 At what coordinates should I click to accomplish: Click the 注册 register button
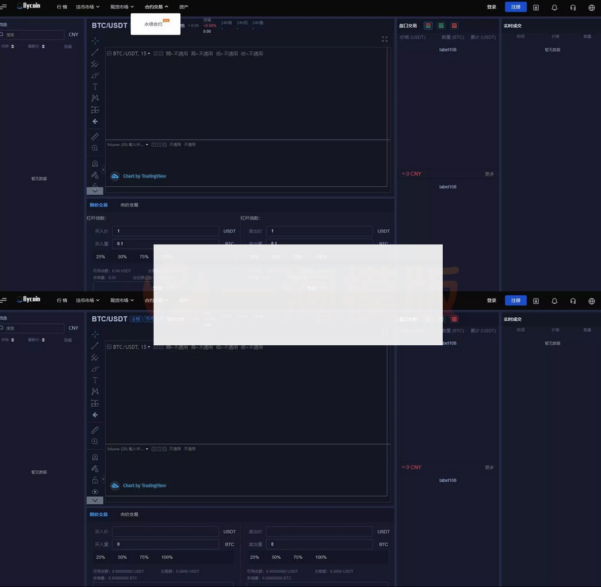(514, 6)
